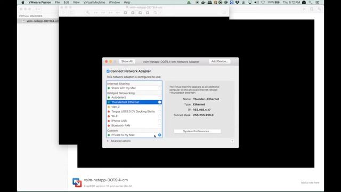Click the help question mark button

click(232, 141)
